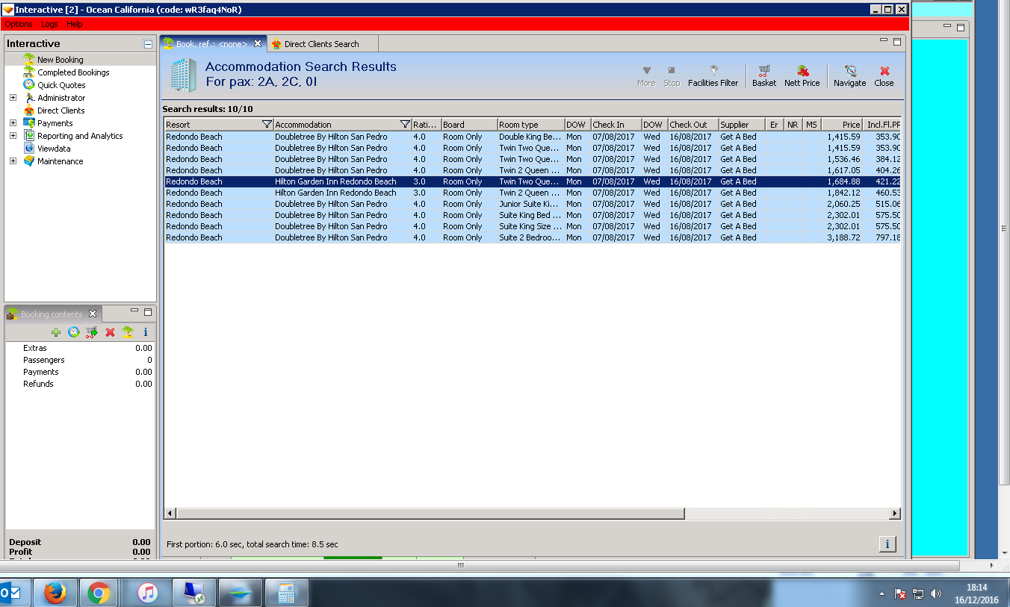The width and height of the screenshot is (1010, 607).
Task: Open Direct Clients in the tree
Action: 61,110
